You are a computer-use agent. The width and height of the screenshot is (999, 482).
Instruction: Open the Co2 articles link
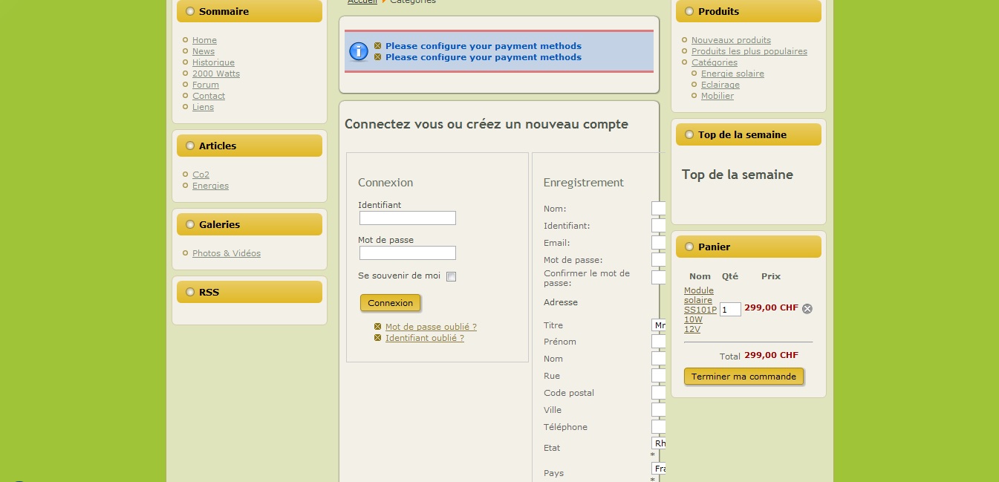coord(201,175)
